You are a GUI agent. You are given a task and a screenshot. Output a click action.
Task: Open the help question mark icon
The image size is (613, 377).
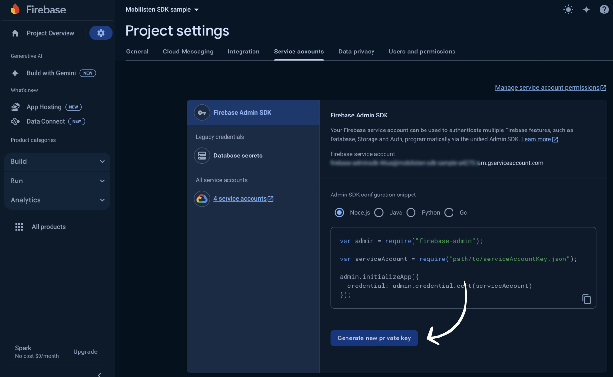point(604,10)
